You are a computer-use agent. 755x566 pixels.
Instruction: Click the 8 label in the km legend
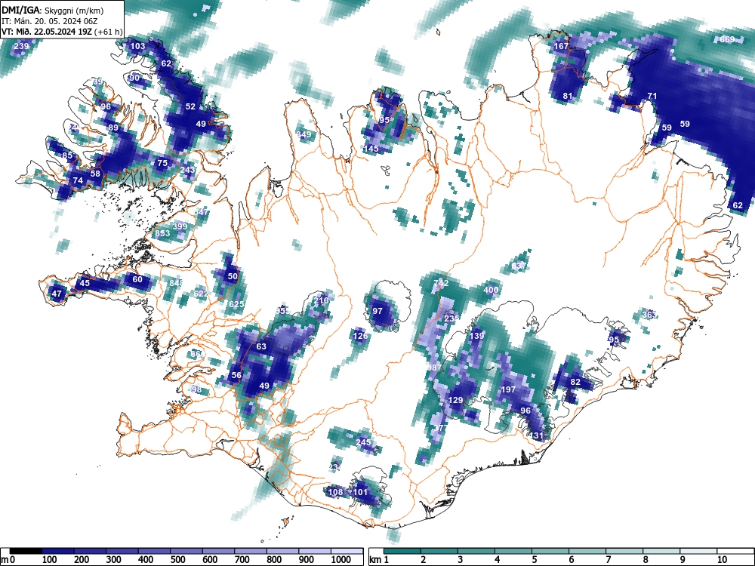(x=646, y=560)
